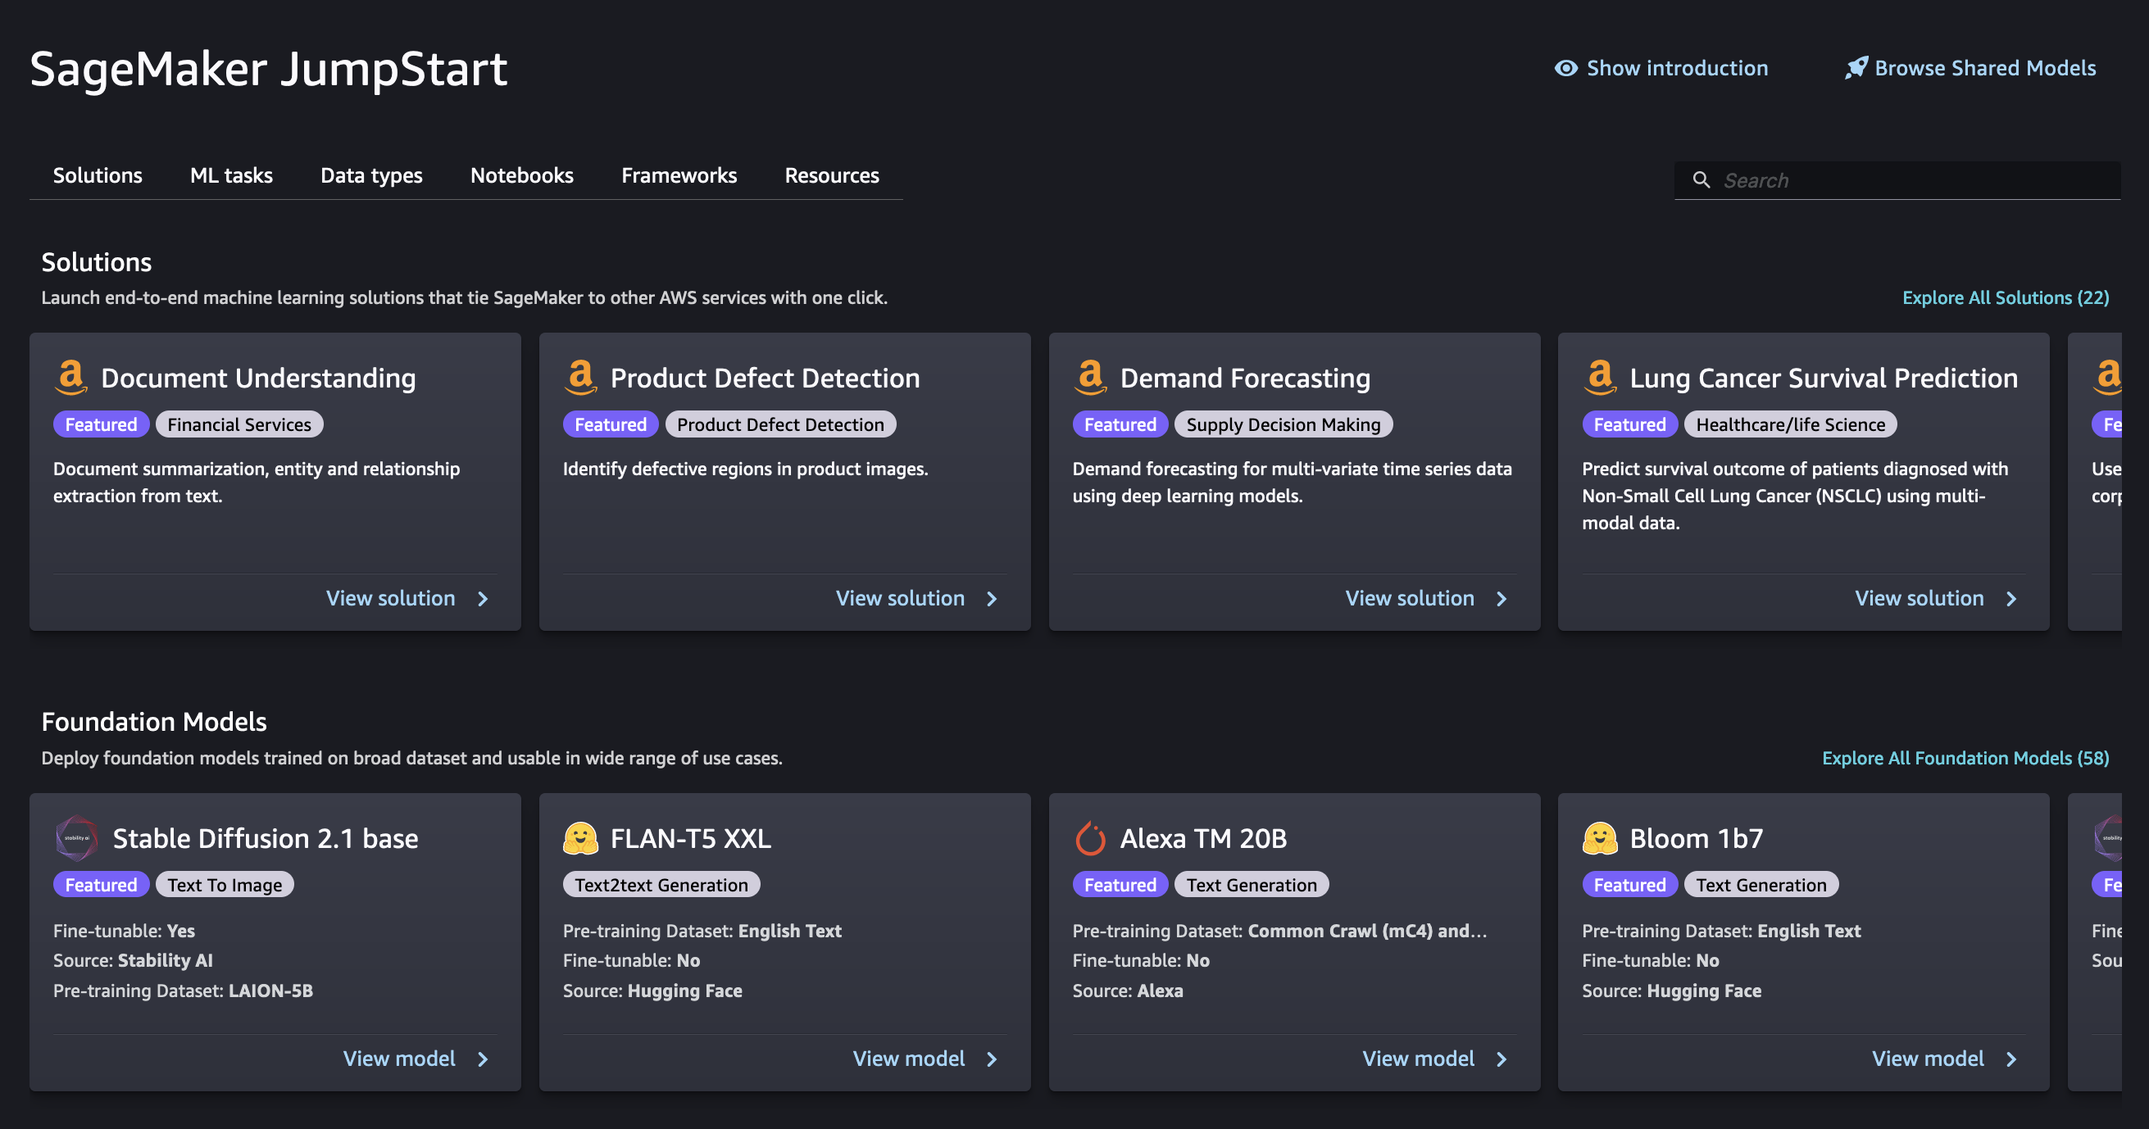The width and height of the screenshot is (2149, 1129).
Task: Click the Amazon logo on Demand Forecasting card
Action: (x=1090, y=377)
